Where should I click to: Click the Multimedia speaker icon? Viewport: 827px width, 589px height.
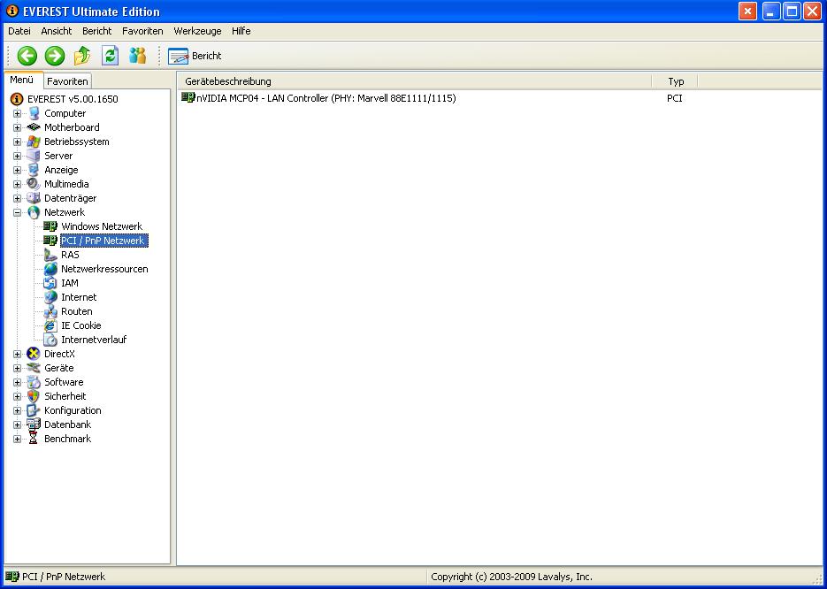point(34,184)
